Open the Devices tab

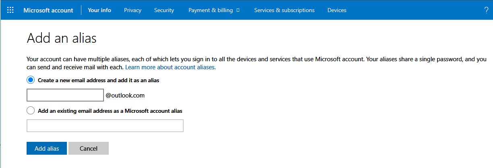[x=337, y=10]
